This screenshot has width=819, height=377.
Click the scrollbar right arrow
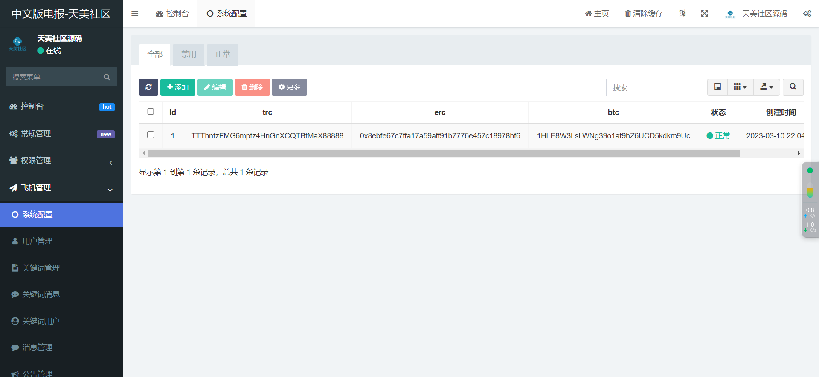click(x=799, y=153)
